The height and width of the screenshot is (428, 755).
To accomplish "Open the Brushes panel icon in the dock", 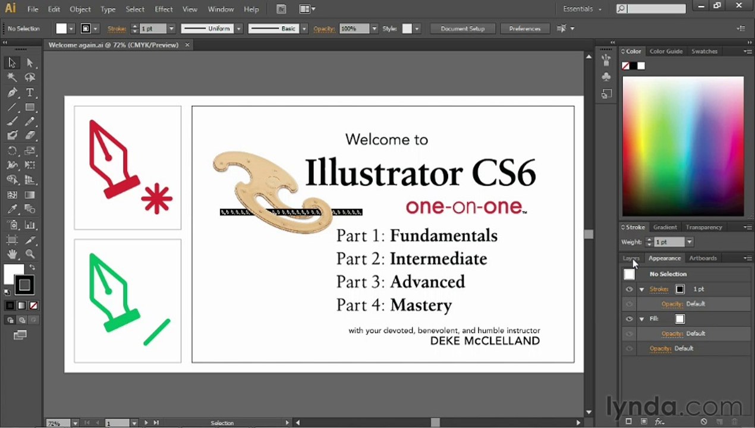I will [606, 60].
